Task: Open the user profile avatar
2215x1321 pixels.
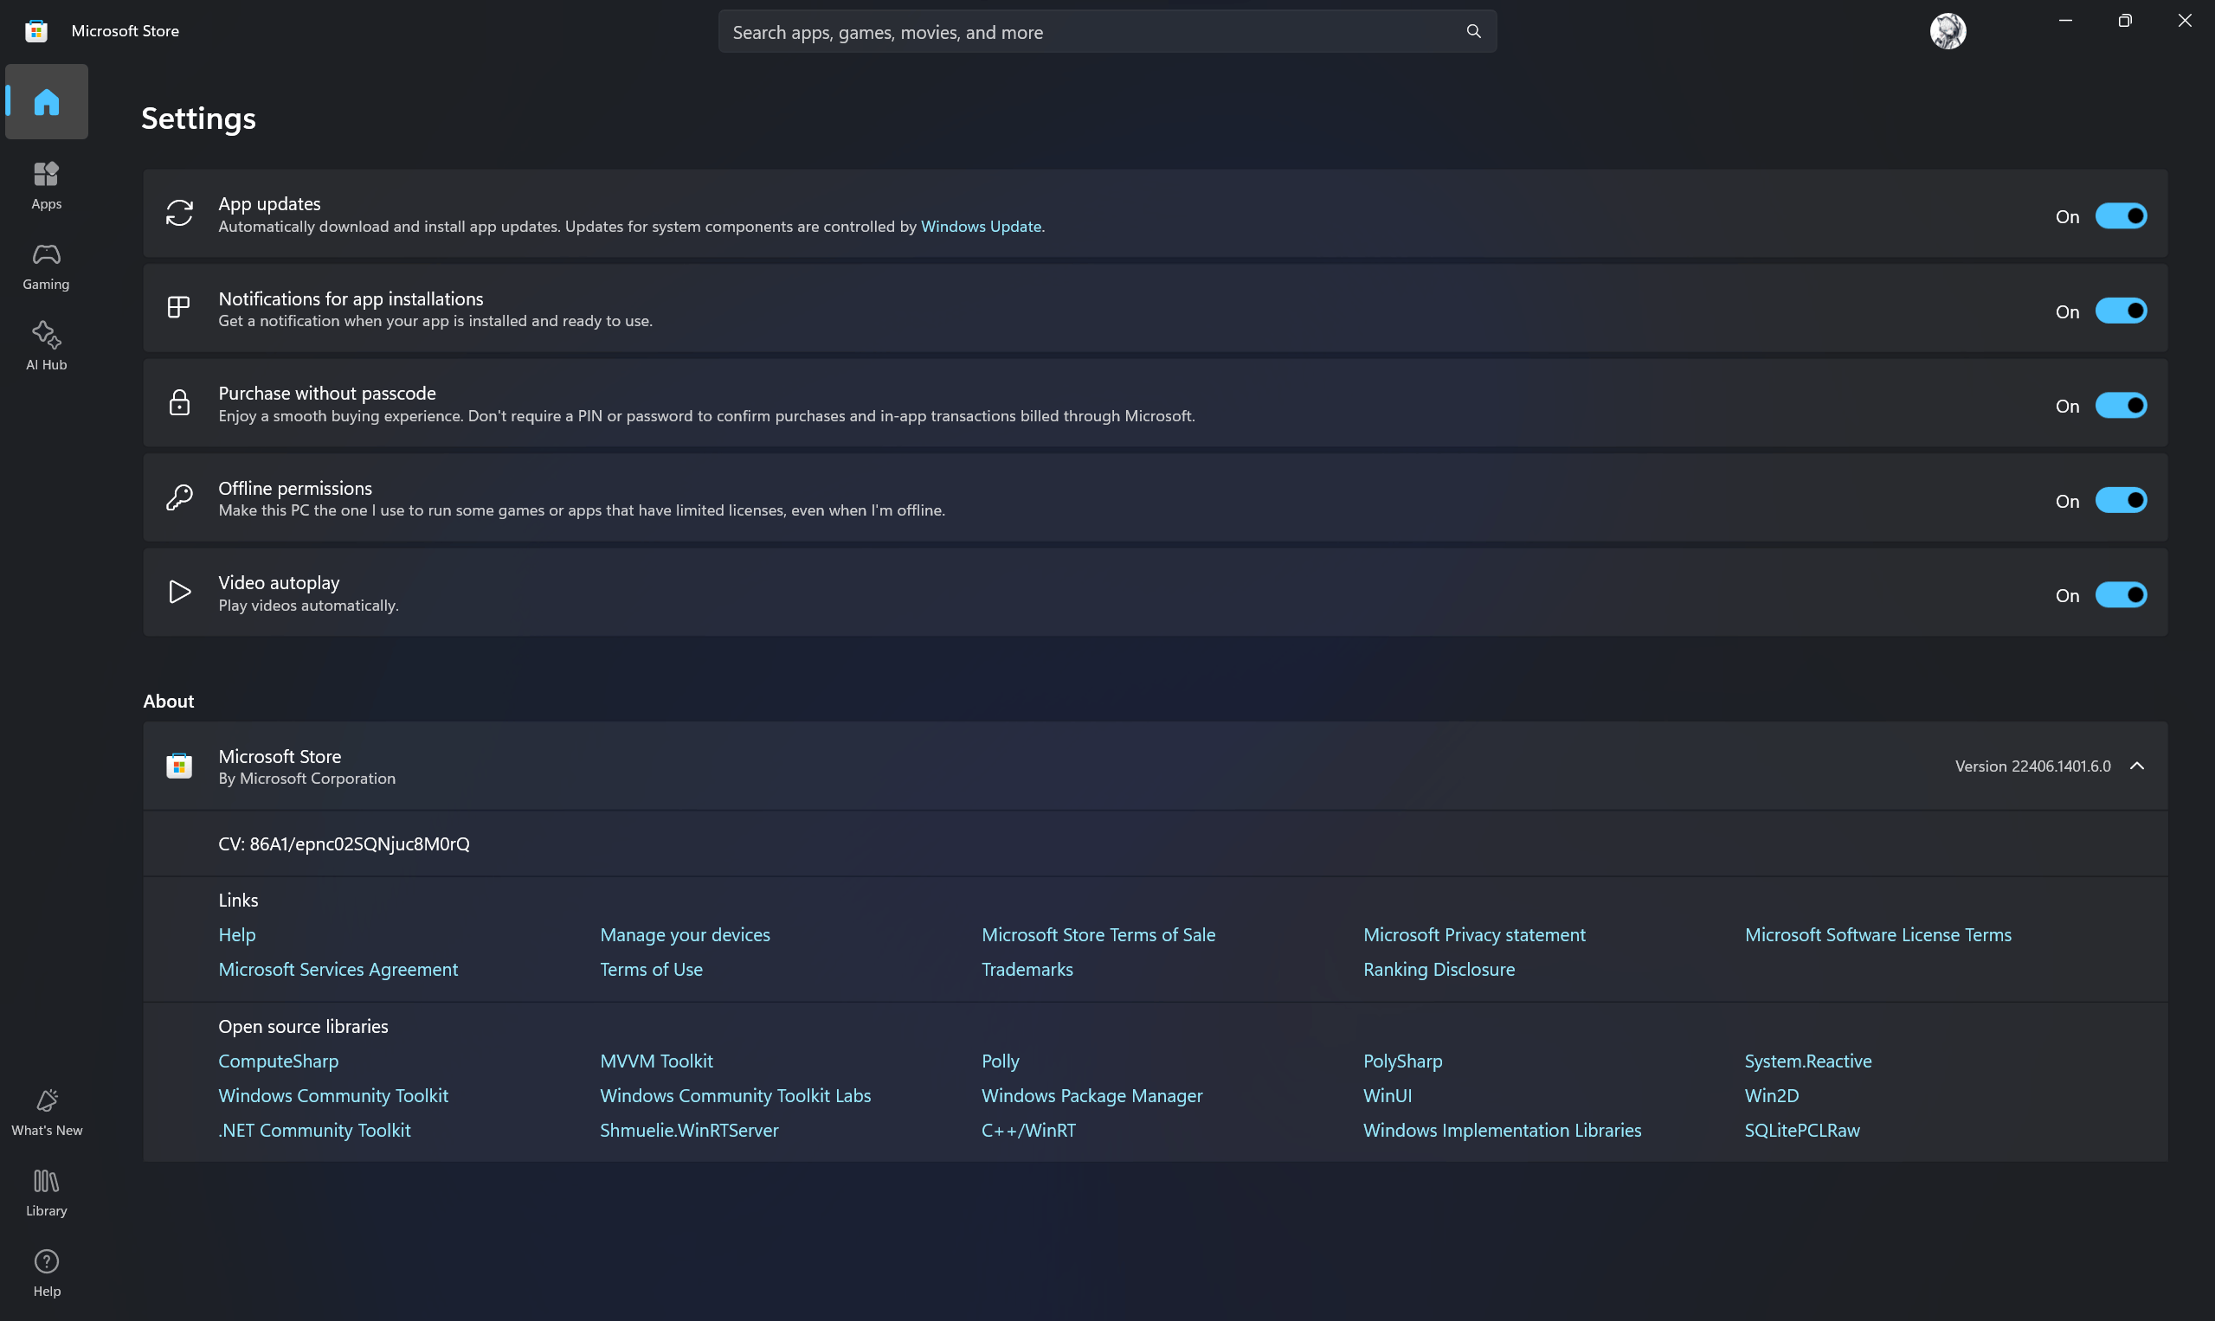Action: (1947, 32)
